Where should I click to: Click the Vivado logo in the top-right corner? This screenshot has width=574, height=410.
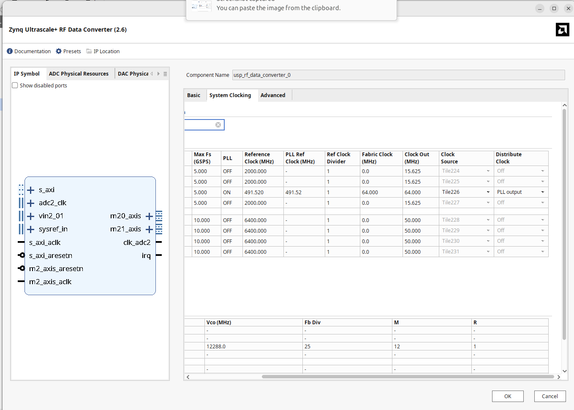click(563, 30)
